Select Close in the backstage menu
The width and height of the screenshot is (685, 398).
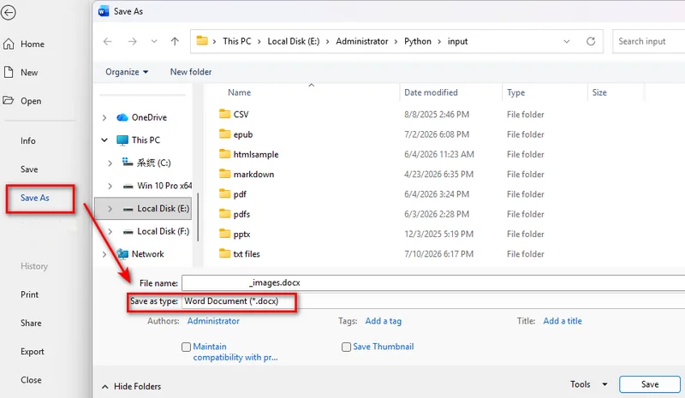tap(31, 380)
